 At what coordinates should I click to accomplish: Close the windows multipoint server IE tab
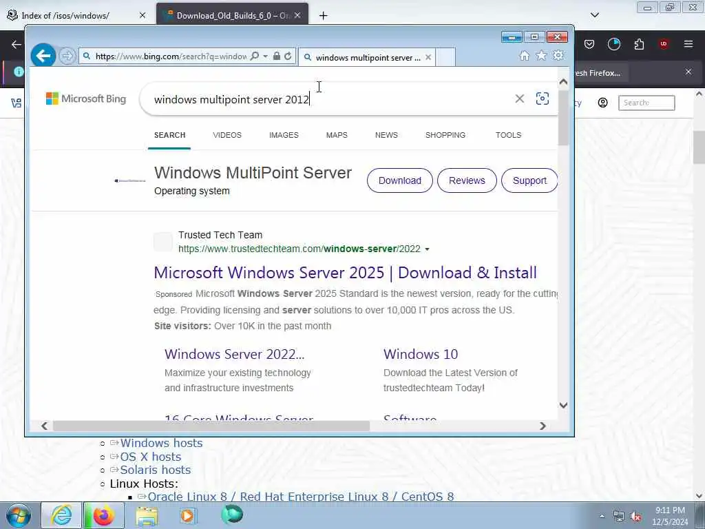pos(428,58)
